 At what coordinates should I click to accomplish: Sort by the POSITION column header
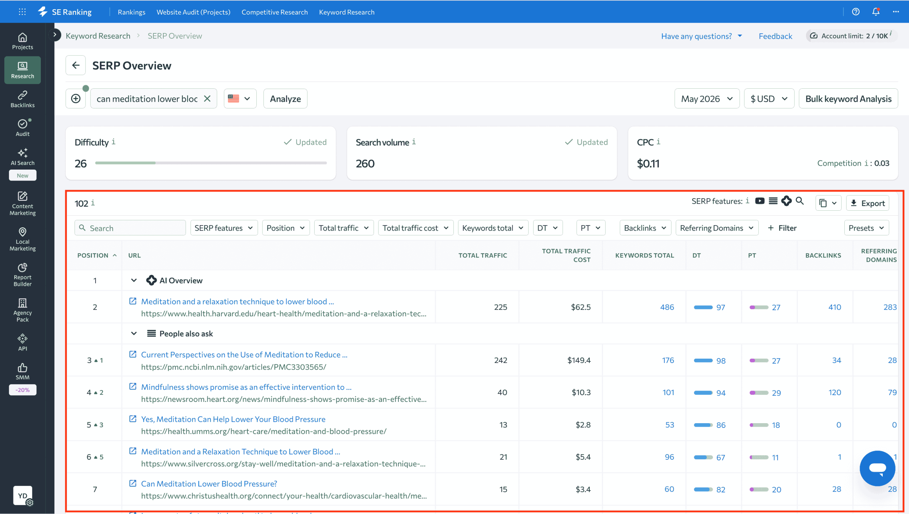coord(97,255)
